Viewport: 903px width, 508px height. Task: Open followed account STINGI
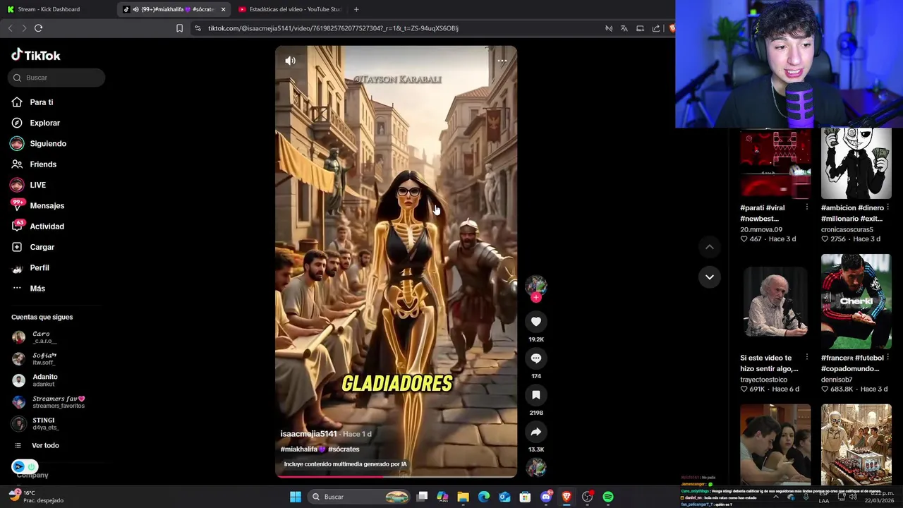click(x=35, y=423)
